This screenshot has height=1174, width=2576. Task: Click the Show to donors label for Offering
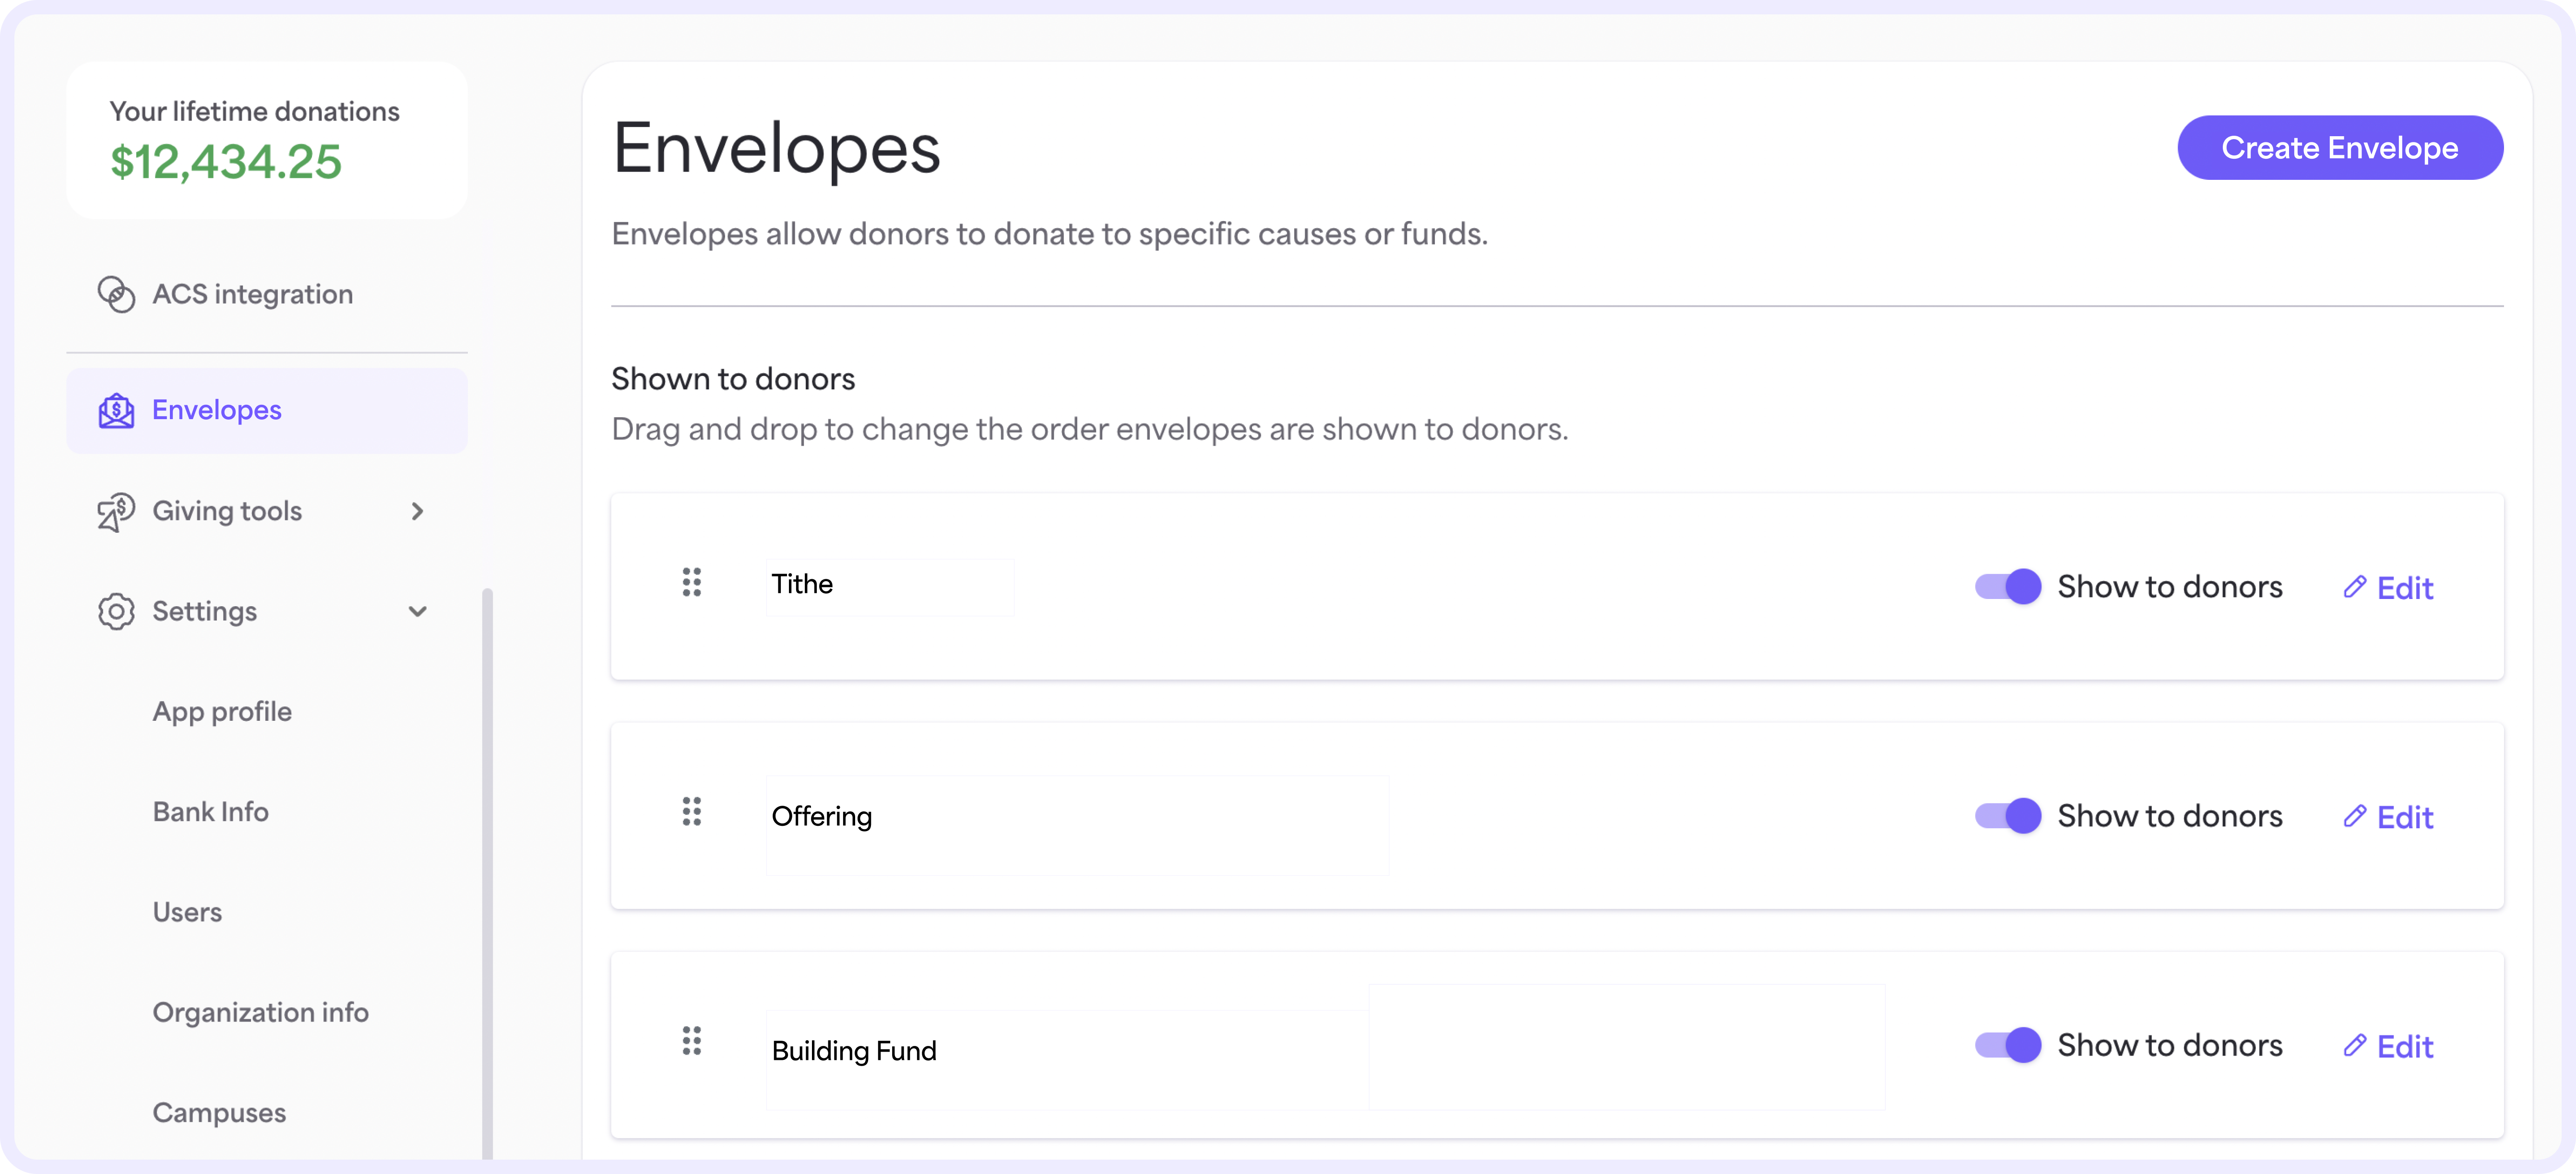[2170, 816]
